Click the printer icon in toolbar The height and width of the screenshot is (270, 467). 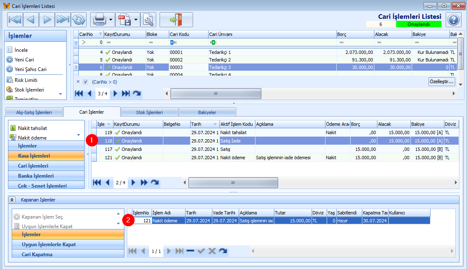pos(100,20)
